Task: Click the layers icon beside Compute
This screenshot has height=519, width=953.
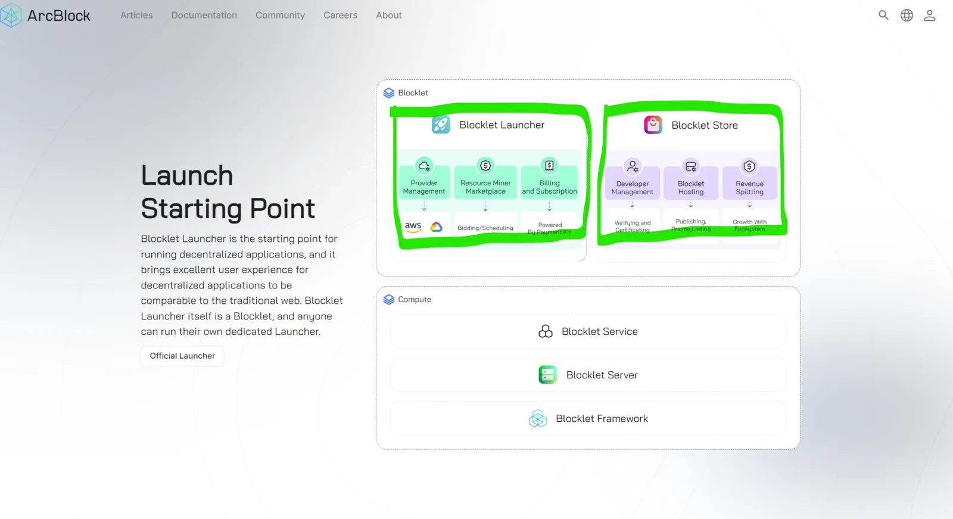Action: point(389,300)
